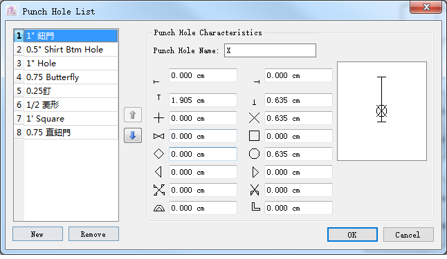Click the plus cross symbol icon
This screenshot has height=259, width=447.
point(158,118)
